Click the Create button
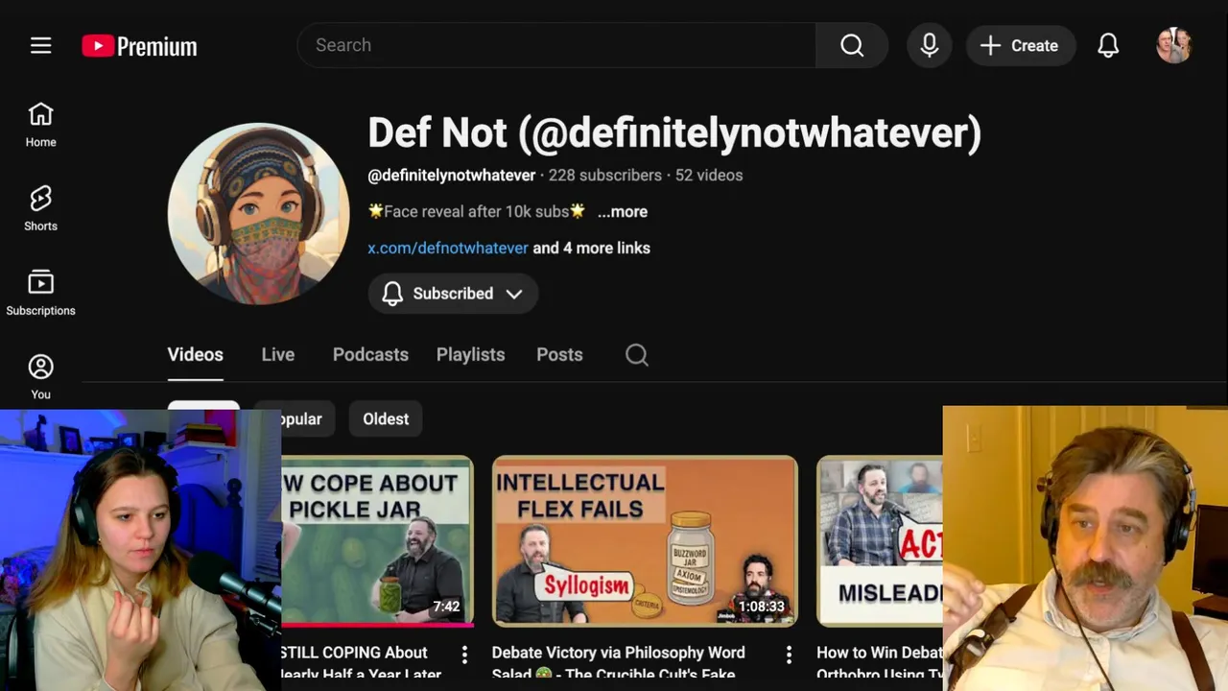This screenshot has height=691, width=1228. 1020,45
